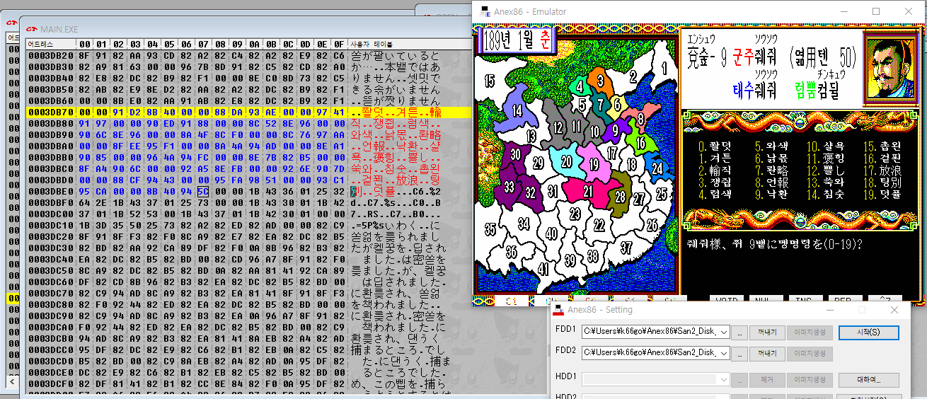This screenshot has height=399, width=927.
Task: Click province 41 on the map
Action: [x=542, y=268]
